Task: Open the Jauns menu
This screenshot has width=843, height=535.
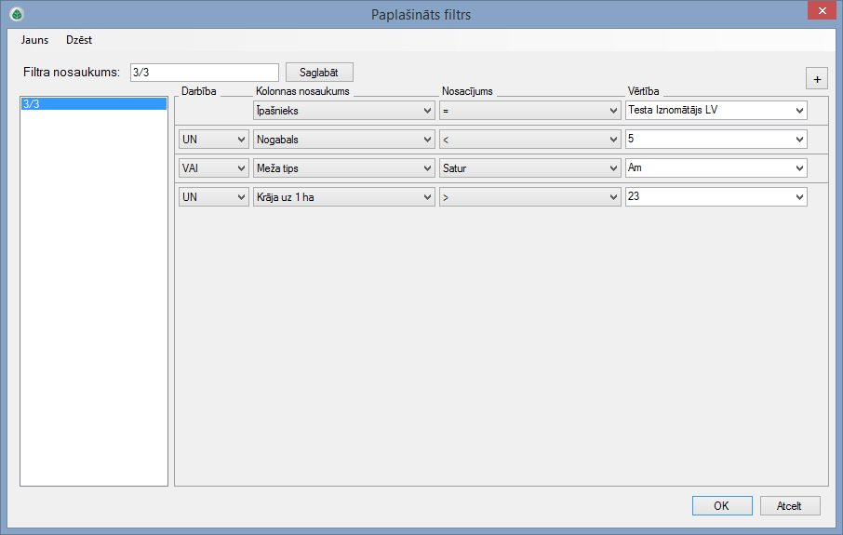Action: pyautogui.click(x=34, y=40)
